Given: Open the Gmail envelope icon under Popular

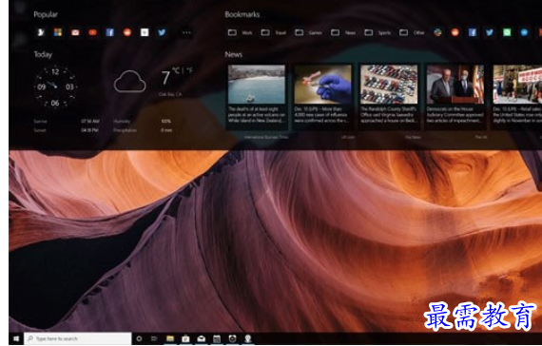Looking at the screenshot, I should (75, 32).
